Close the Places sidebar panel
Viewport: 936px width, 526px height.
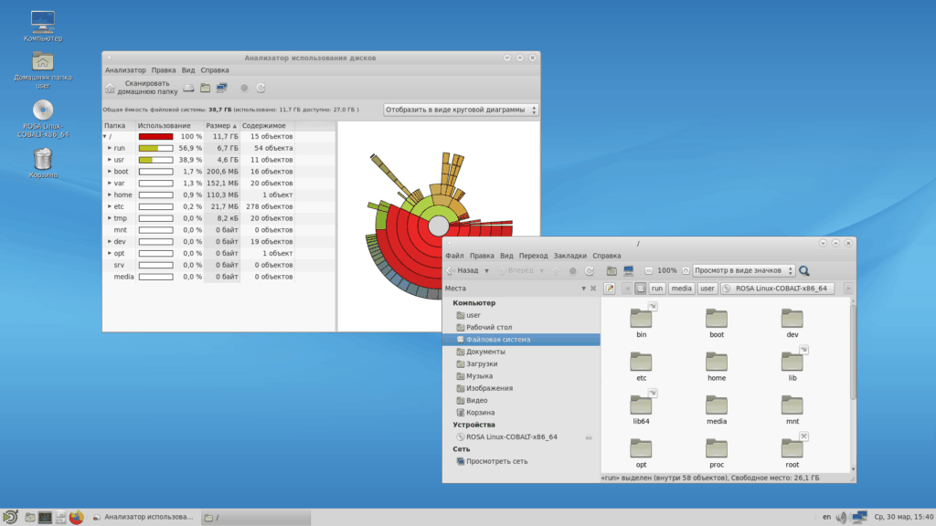coord(592,289)
